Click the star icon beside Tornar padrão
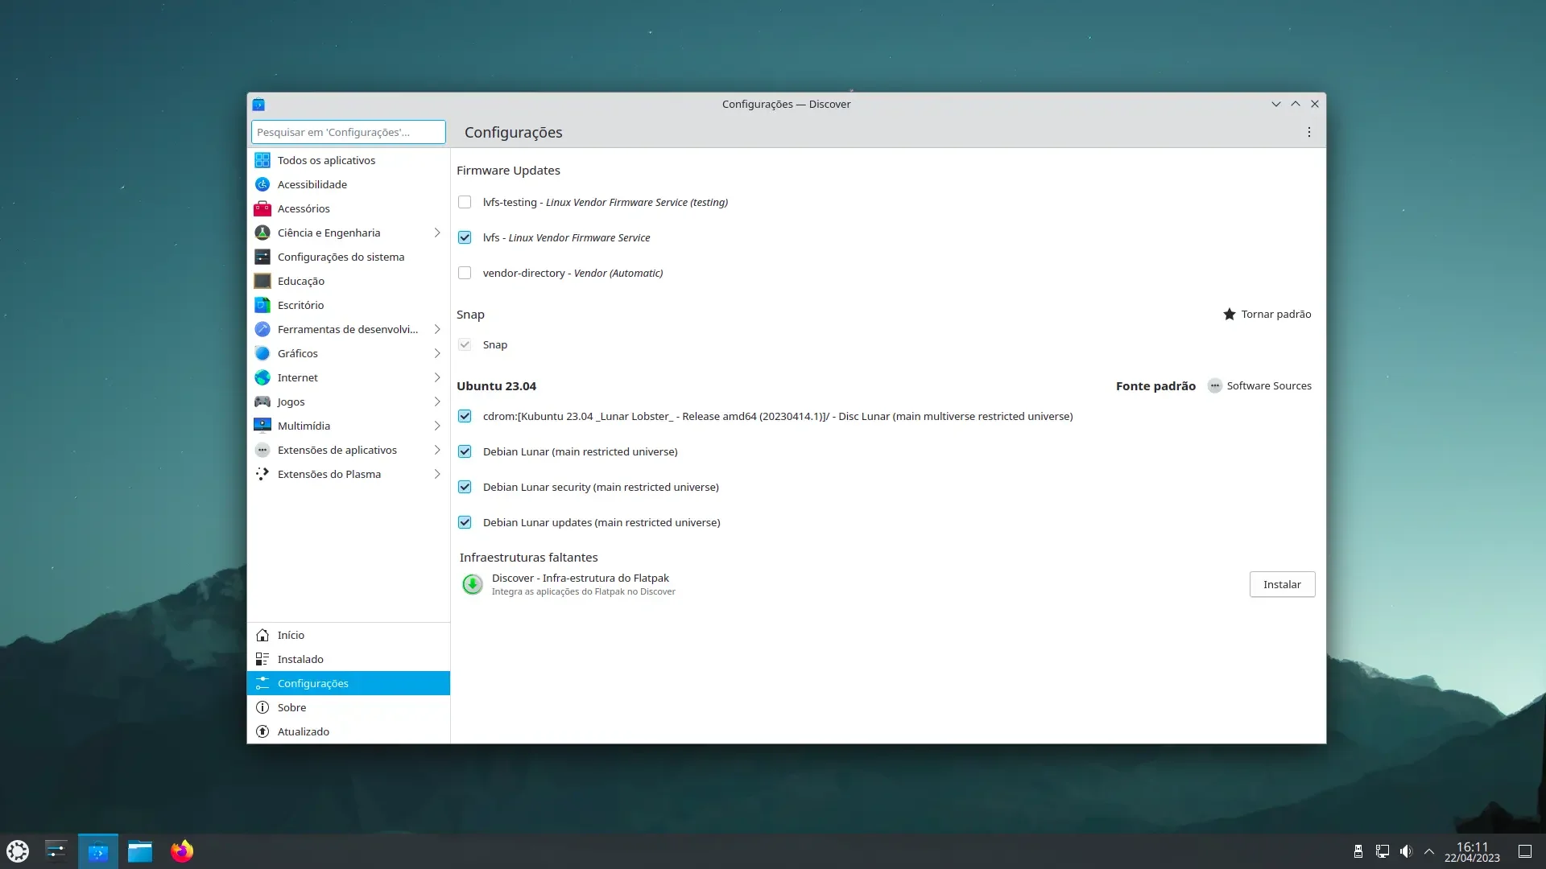1546x869 pixels. pyautogui.click(x=1230, y=314)
